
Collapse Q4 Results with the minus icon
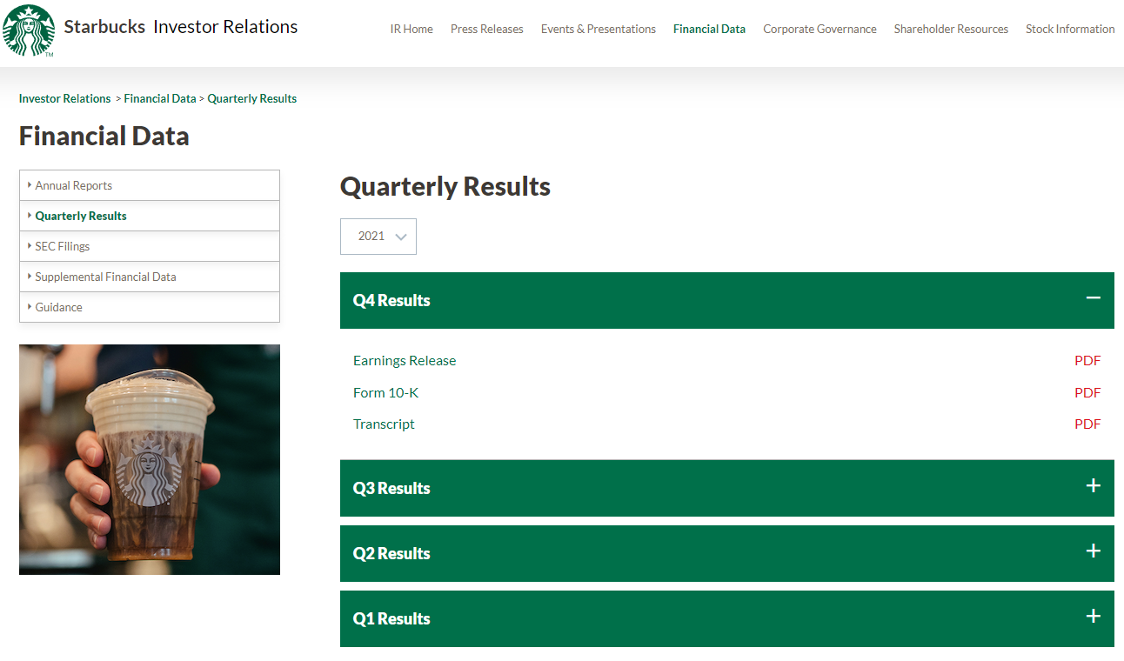(1094, 298)
